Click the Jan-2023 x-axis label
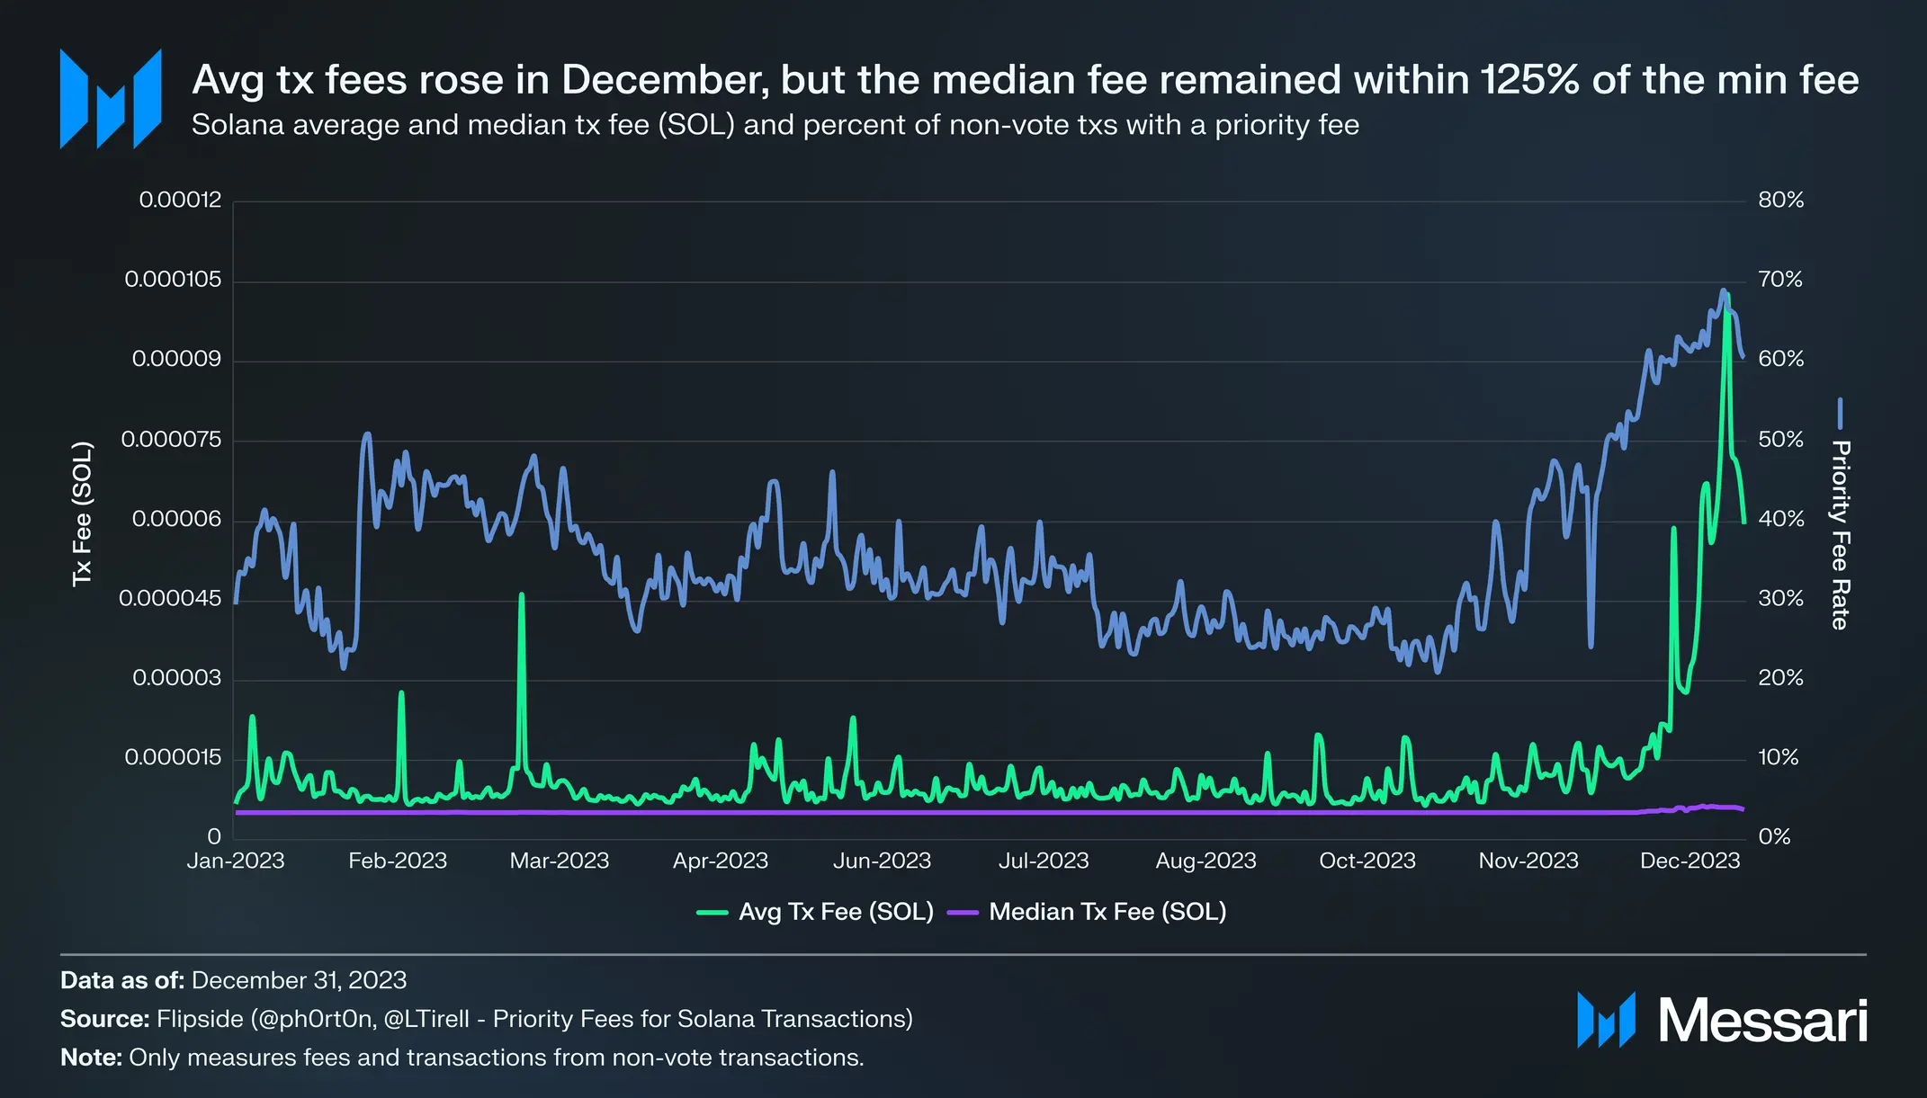 click(x=236, y=861)
